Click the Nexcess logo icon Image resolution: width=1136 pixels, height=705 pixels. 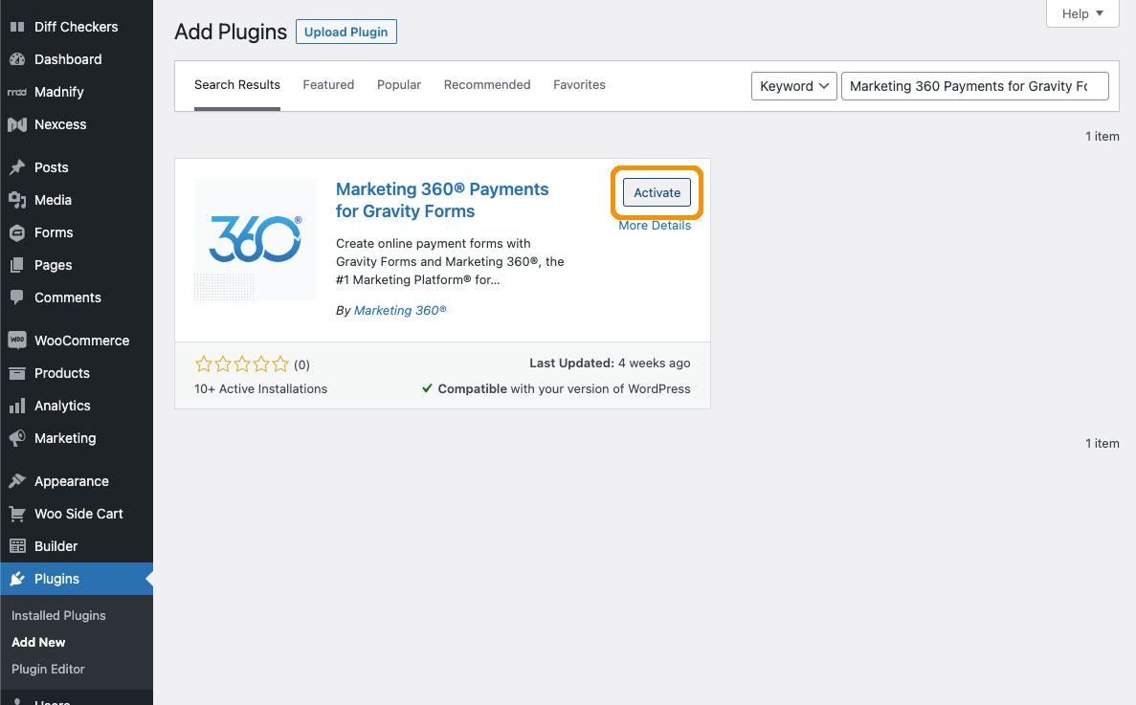click(17, 124)
